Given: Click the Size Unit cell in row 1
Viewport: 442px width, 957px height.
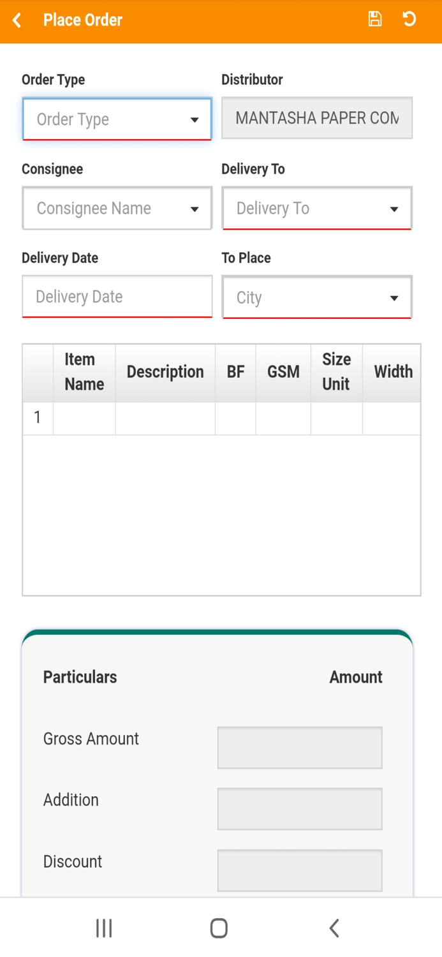Looking at the screenshot, I should tap(336, 419).
